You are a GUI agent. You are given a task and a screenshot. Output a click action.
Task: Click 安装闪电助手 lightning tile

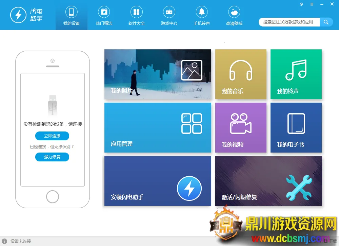coord(158,181)
